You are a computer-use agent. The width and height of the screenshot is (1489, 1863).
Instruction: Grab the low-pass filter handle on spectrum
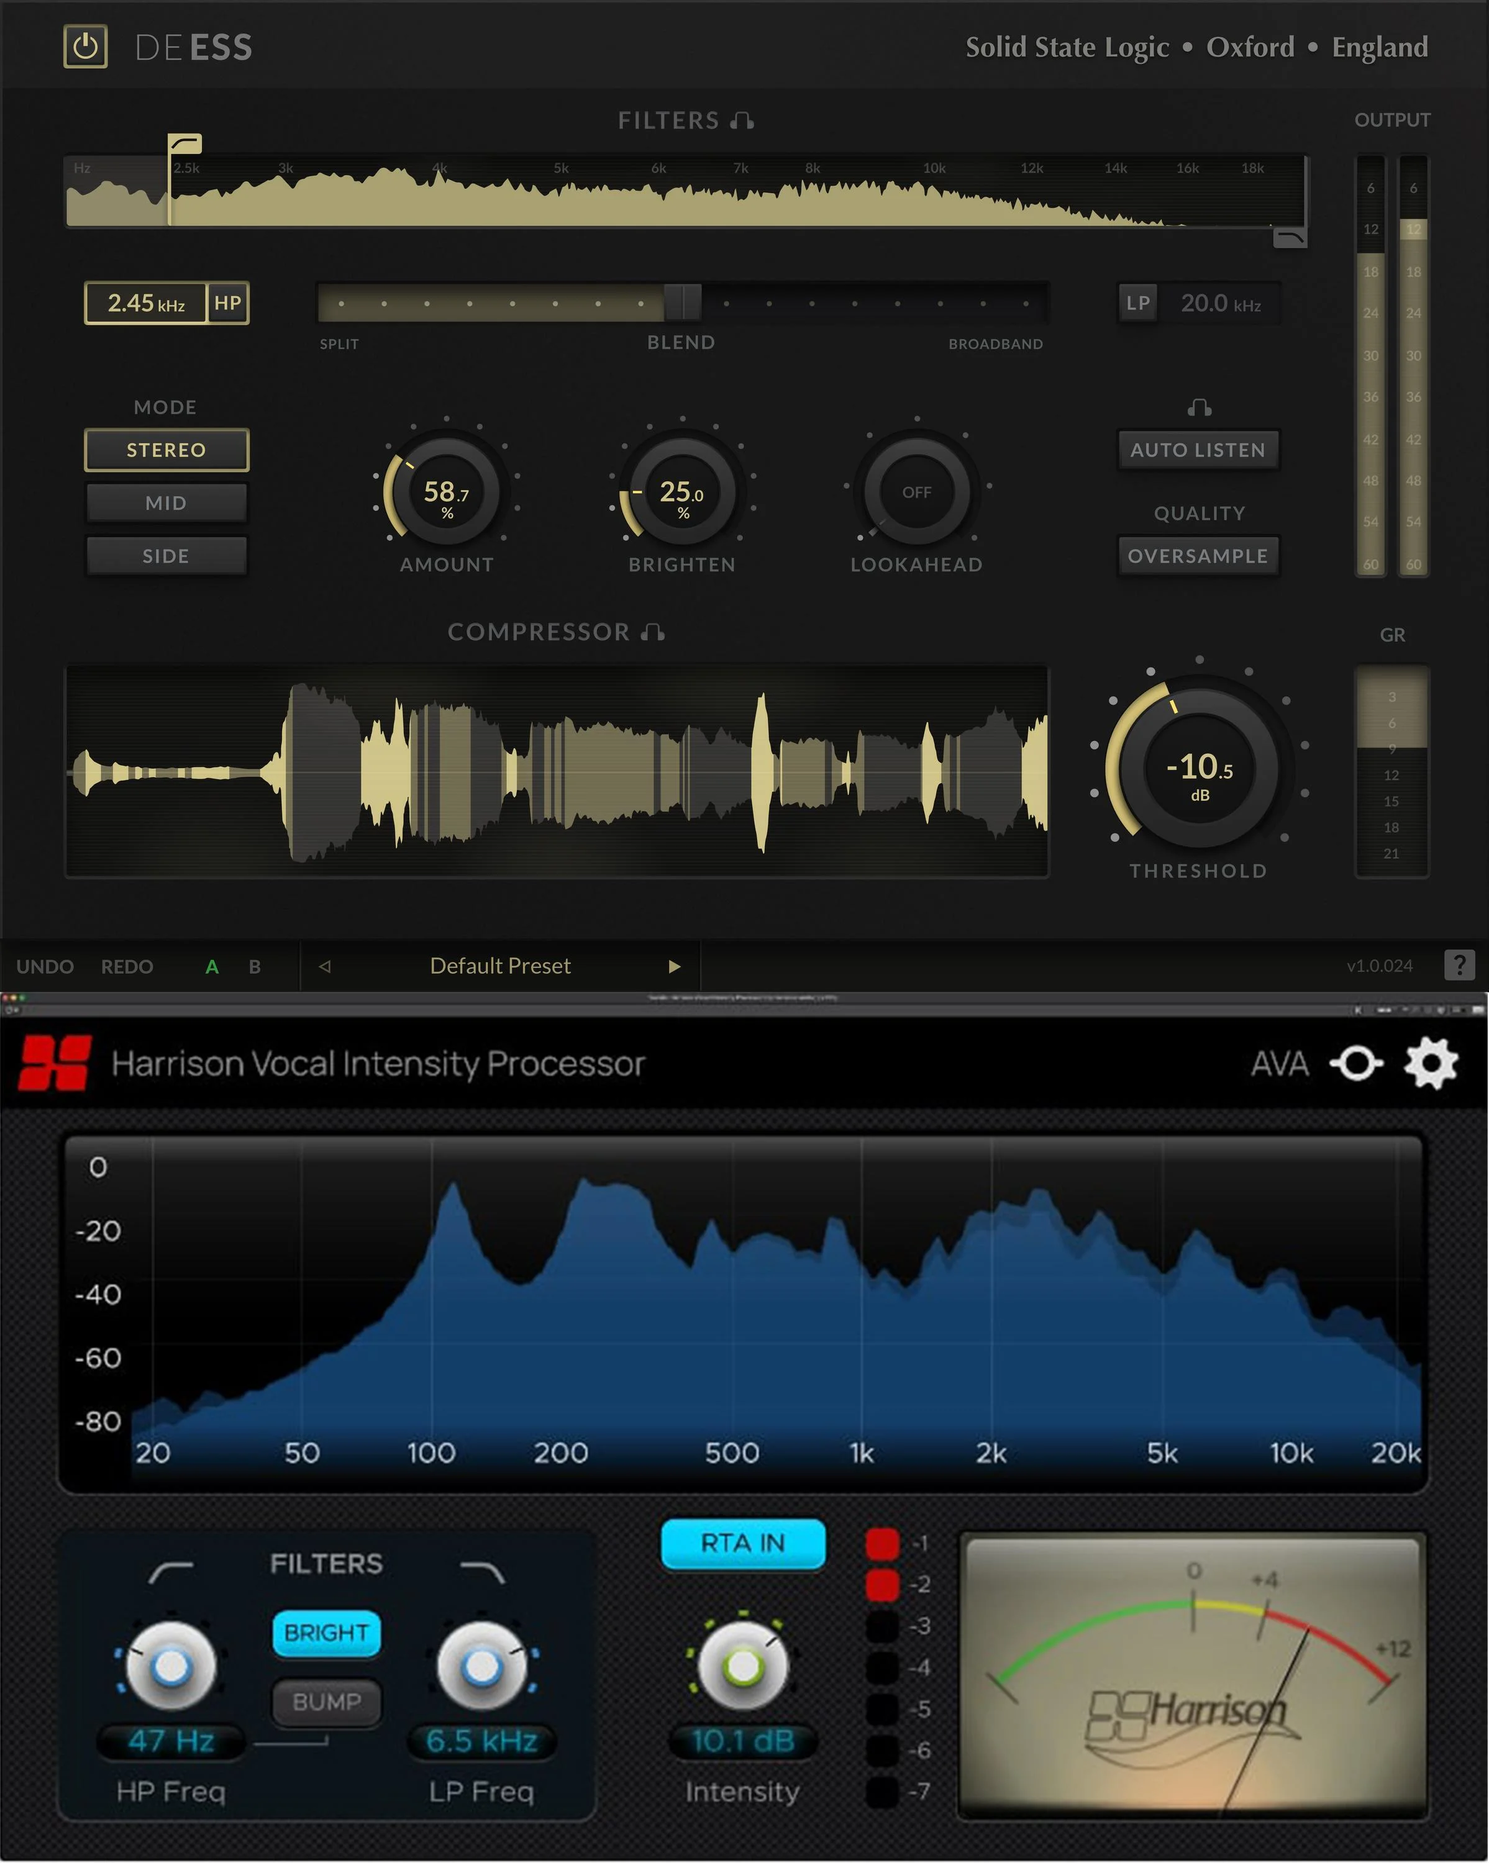tap(1290, 237)
